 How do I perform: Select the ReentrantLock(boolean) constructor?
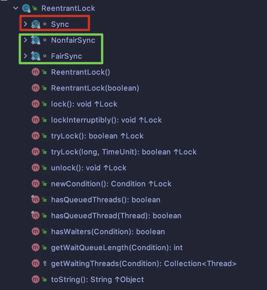click(95, 88)
